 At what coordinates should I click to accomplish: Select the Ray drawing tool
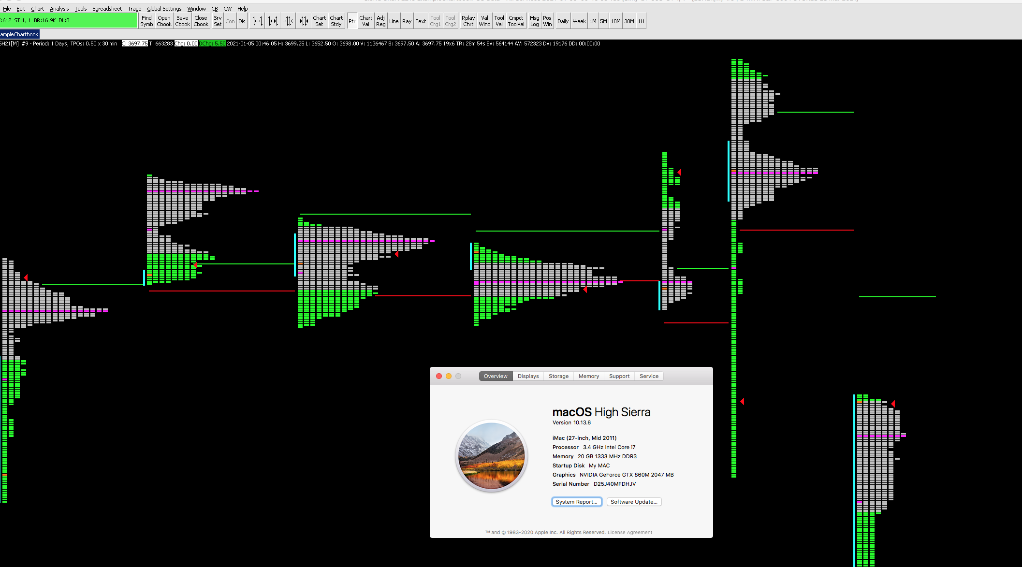[407, 21]
